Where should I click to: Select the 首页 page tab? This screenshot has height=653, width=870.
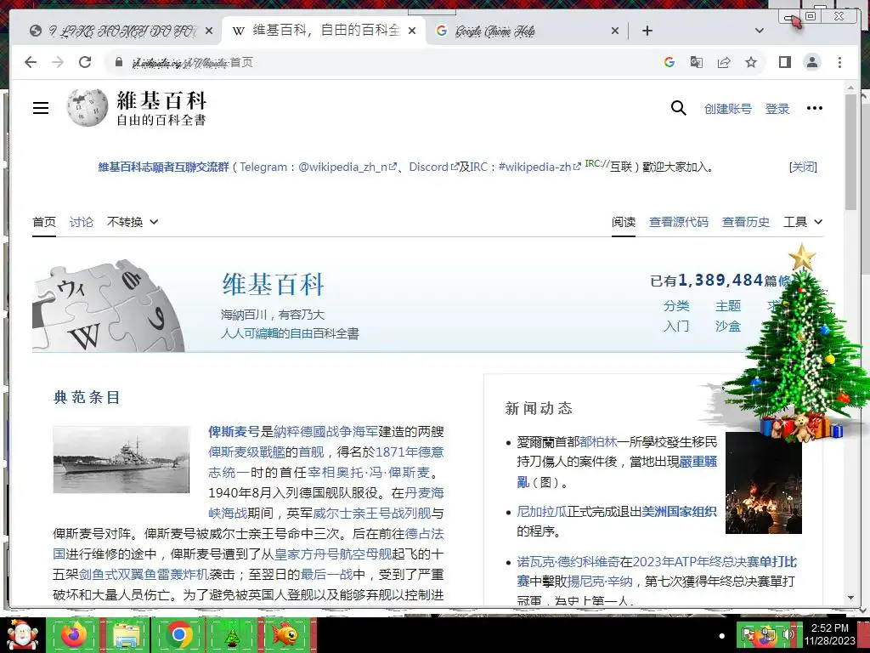coord(44,222)
